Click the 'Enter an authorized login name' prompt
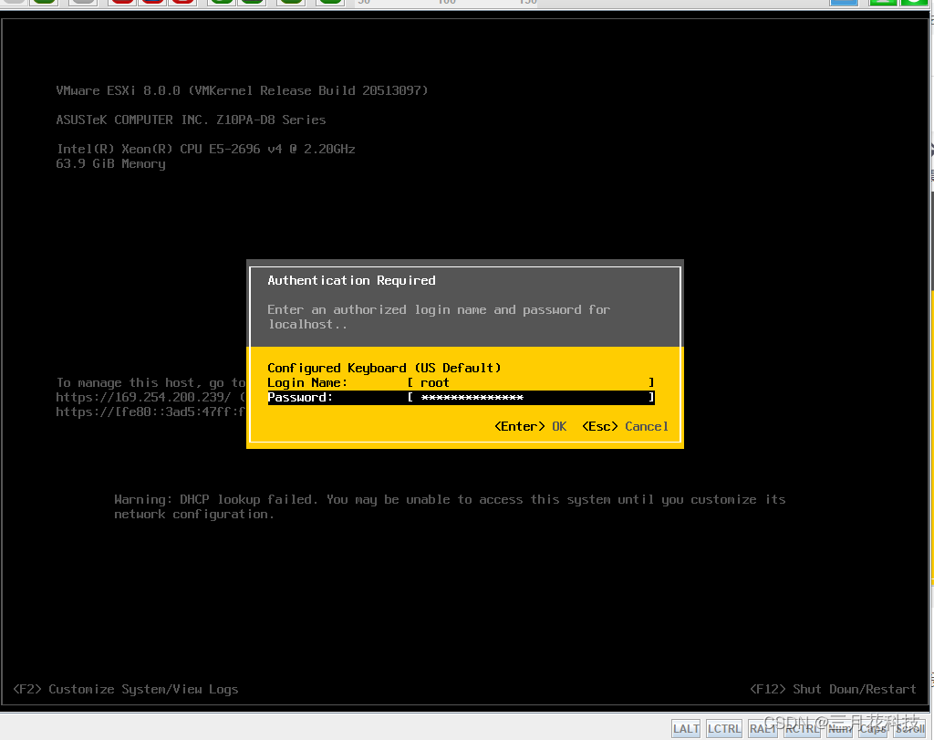The width and height of the screenshot is (934, 740). (x=439, y=317)
